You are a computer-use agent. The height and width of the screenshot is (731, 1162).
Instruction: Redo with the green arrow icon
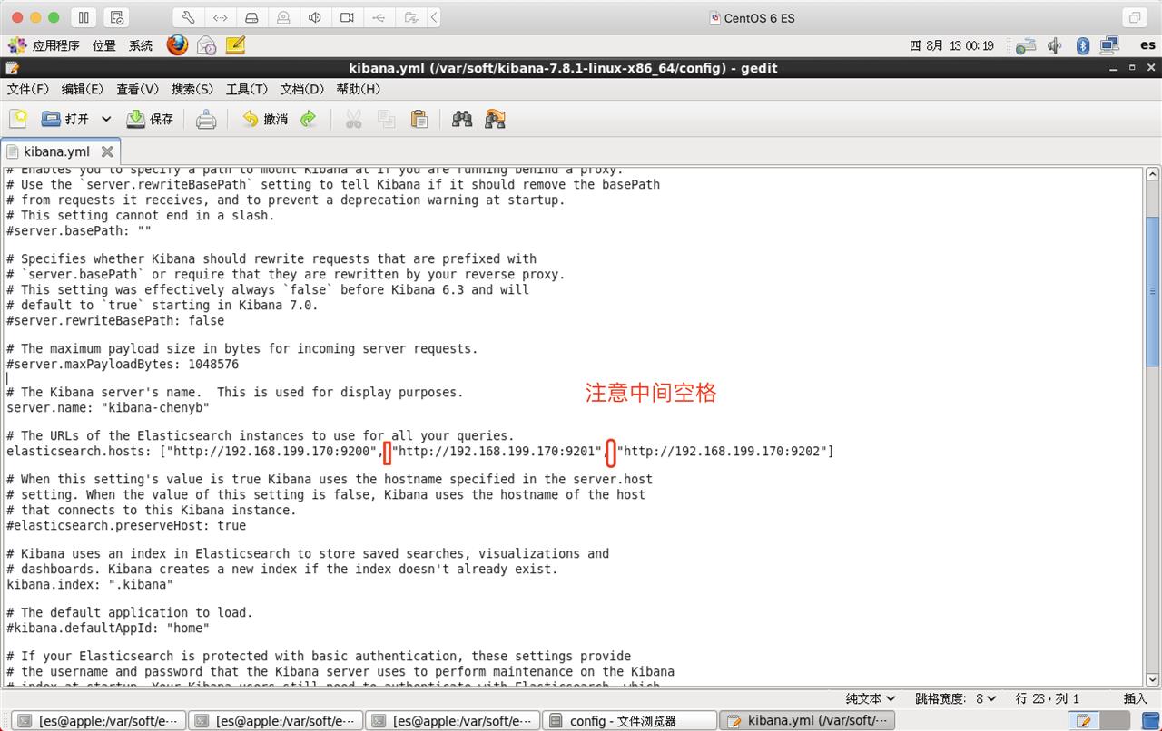309,119
